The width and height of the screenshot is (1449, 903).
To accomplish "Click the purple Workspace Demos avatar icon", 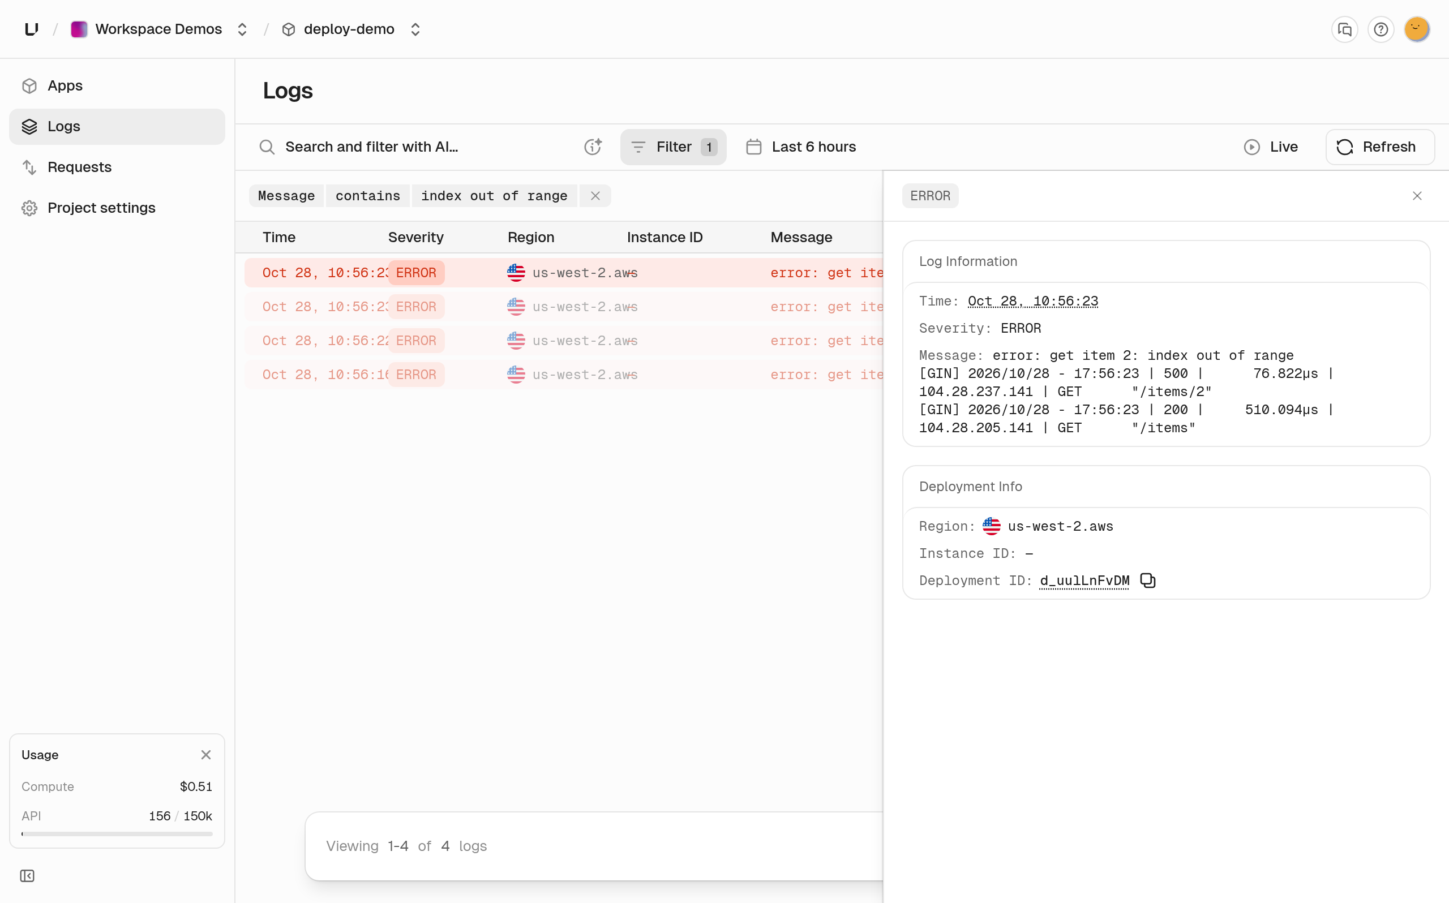I will coord(79,29).
